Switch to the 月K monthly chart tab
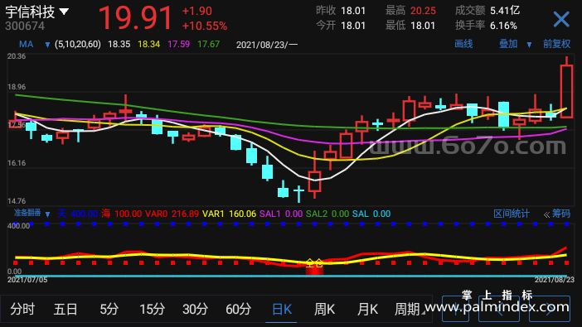The width and height of the screenshot is (582, 327). (x=367, y=309)
